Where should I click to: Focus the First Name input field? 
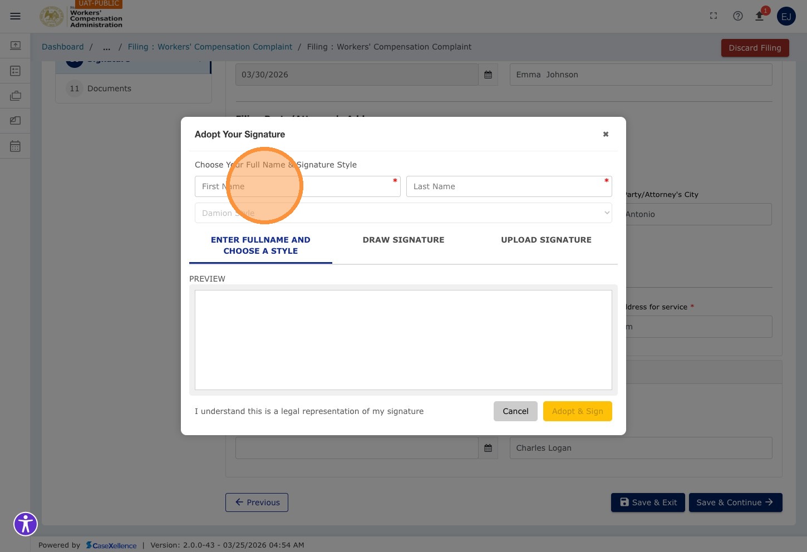pyautogui.click(x=298, y=186)
